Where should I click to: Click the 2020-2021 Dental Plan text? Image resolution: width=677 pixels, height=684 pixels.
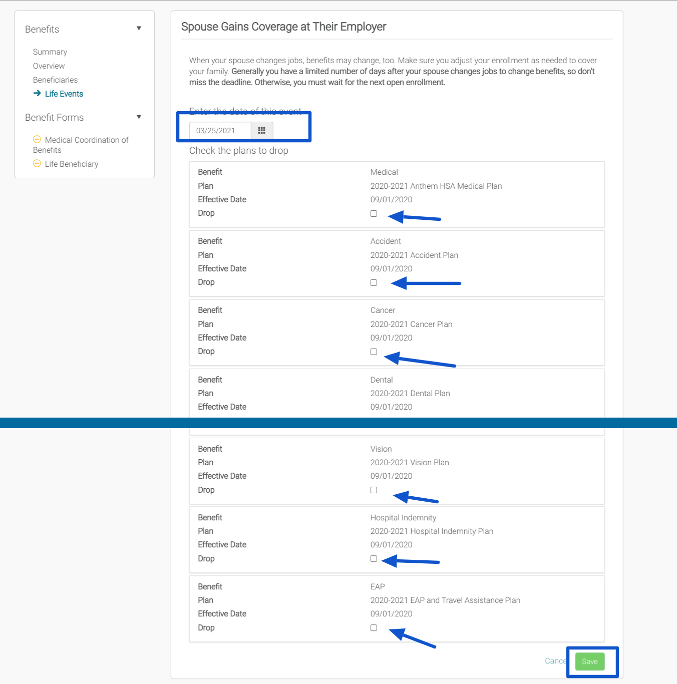tap(410, 393)
